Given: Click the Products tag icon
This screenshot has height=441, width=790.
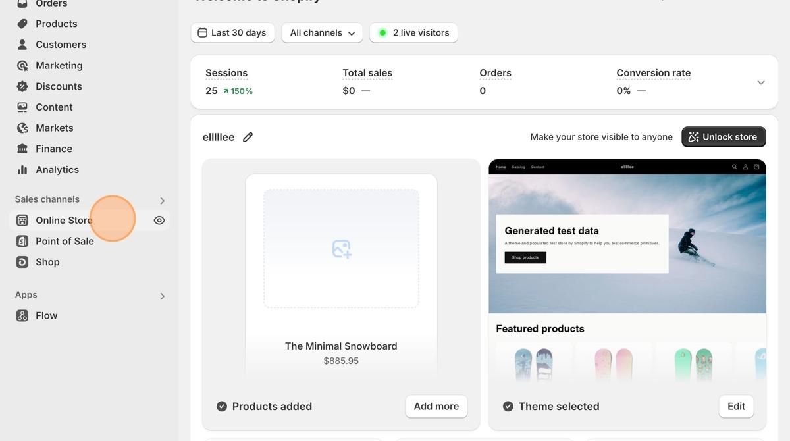Looking at the screenshot, I should 22,24.
